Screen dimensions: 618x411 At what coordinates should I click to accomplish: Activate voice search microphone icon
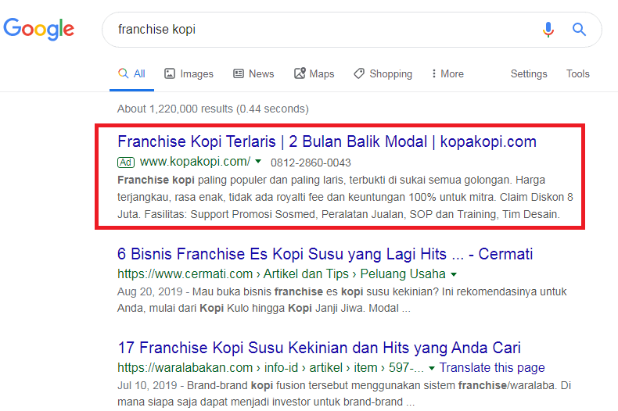548,30
